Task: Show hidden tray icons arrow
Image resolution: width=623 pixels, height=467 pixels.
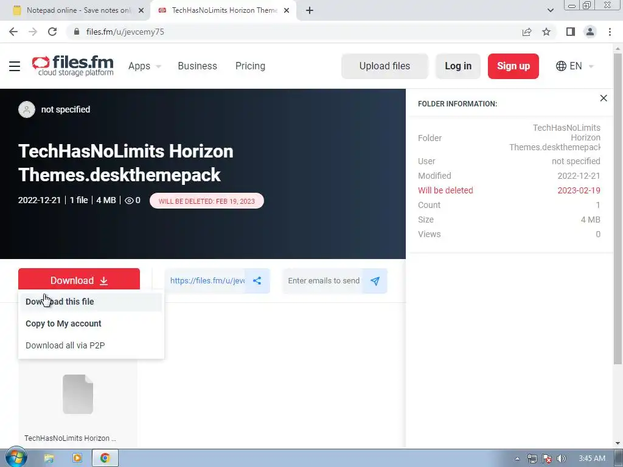Action: pyautogui.click(x=517, y=458)
